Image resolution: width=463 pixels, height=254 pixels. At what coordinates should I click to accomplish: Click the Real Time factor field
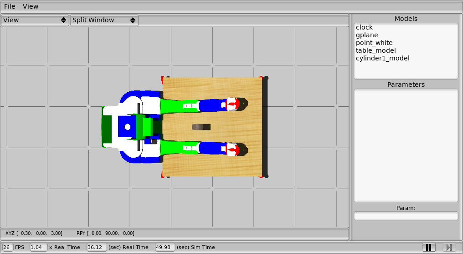pos(38,247)
